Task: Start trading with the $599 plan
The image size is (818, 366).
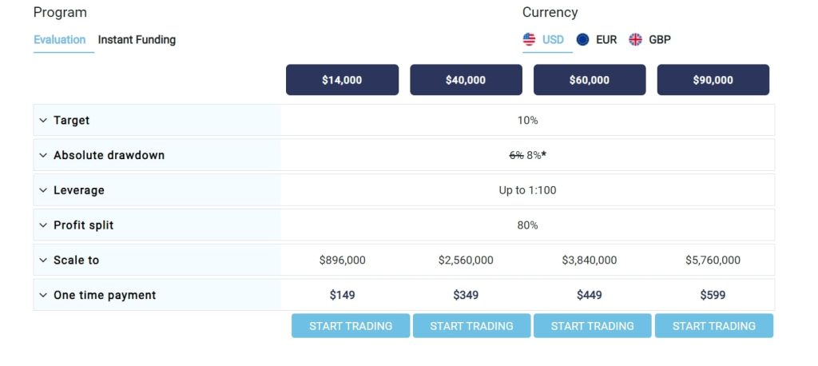Action: (714, 326)
